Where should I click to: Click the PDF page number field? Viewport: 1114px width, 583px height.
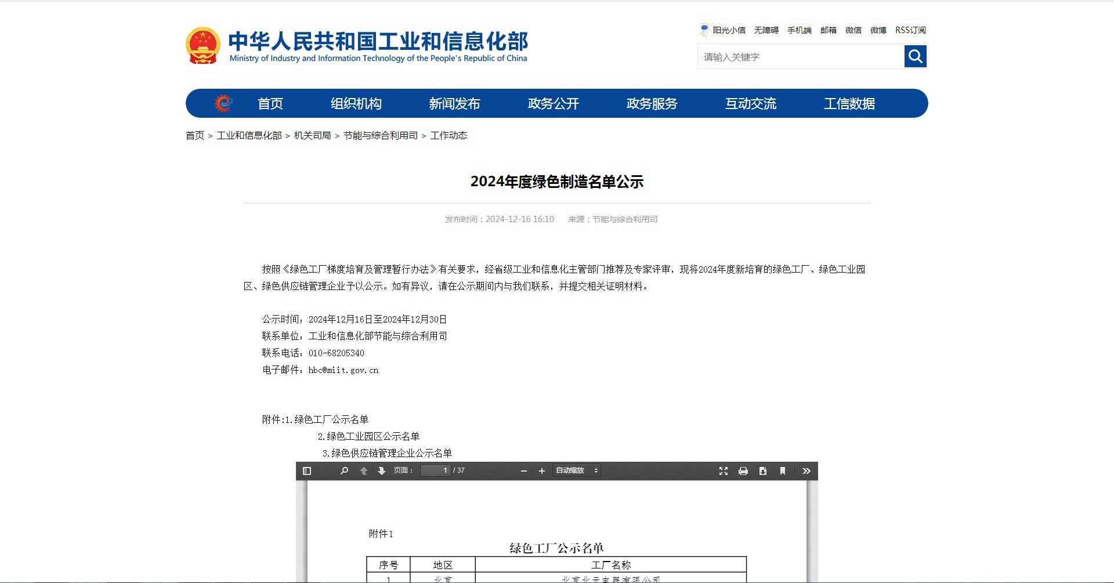pyautogui.click(x=436, y=470)
